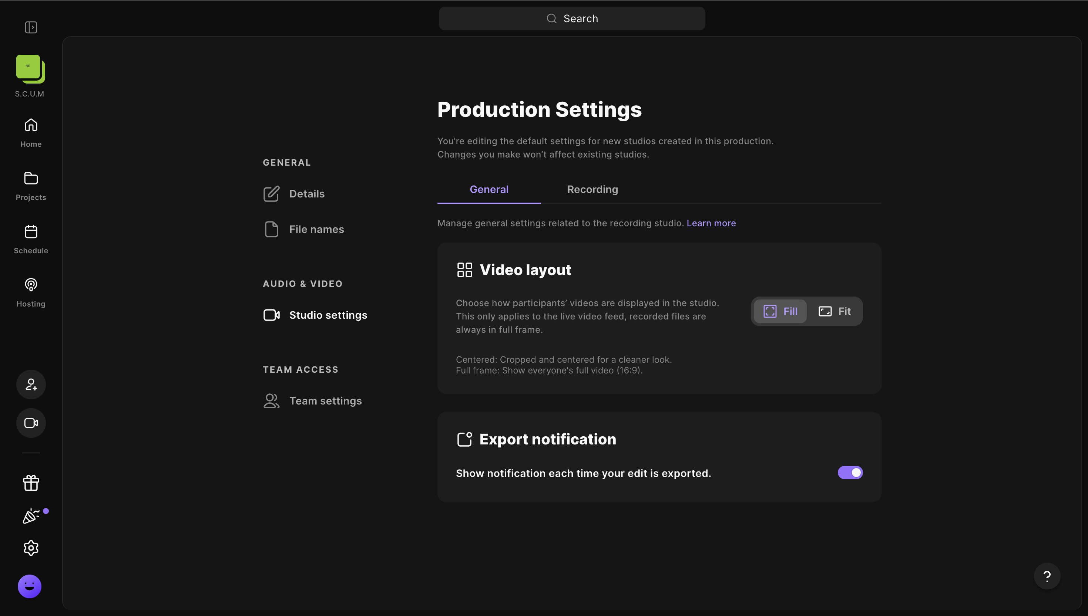
Task: Open the gift referral icon
Action: (x=31, y=483)
